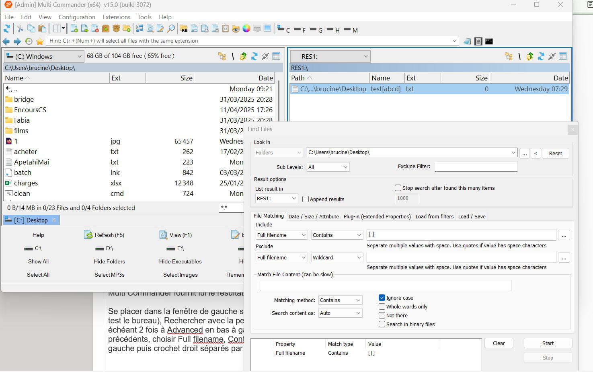Select the test[abcd] result row

[429, 89]
